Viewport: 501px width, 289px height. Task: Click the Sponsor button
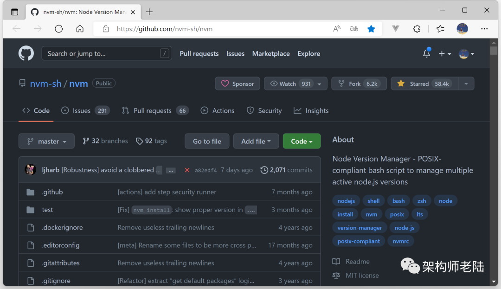[x=238, y=83]
